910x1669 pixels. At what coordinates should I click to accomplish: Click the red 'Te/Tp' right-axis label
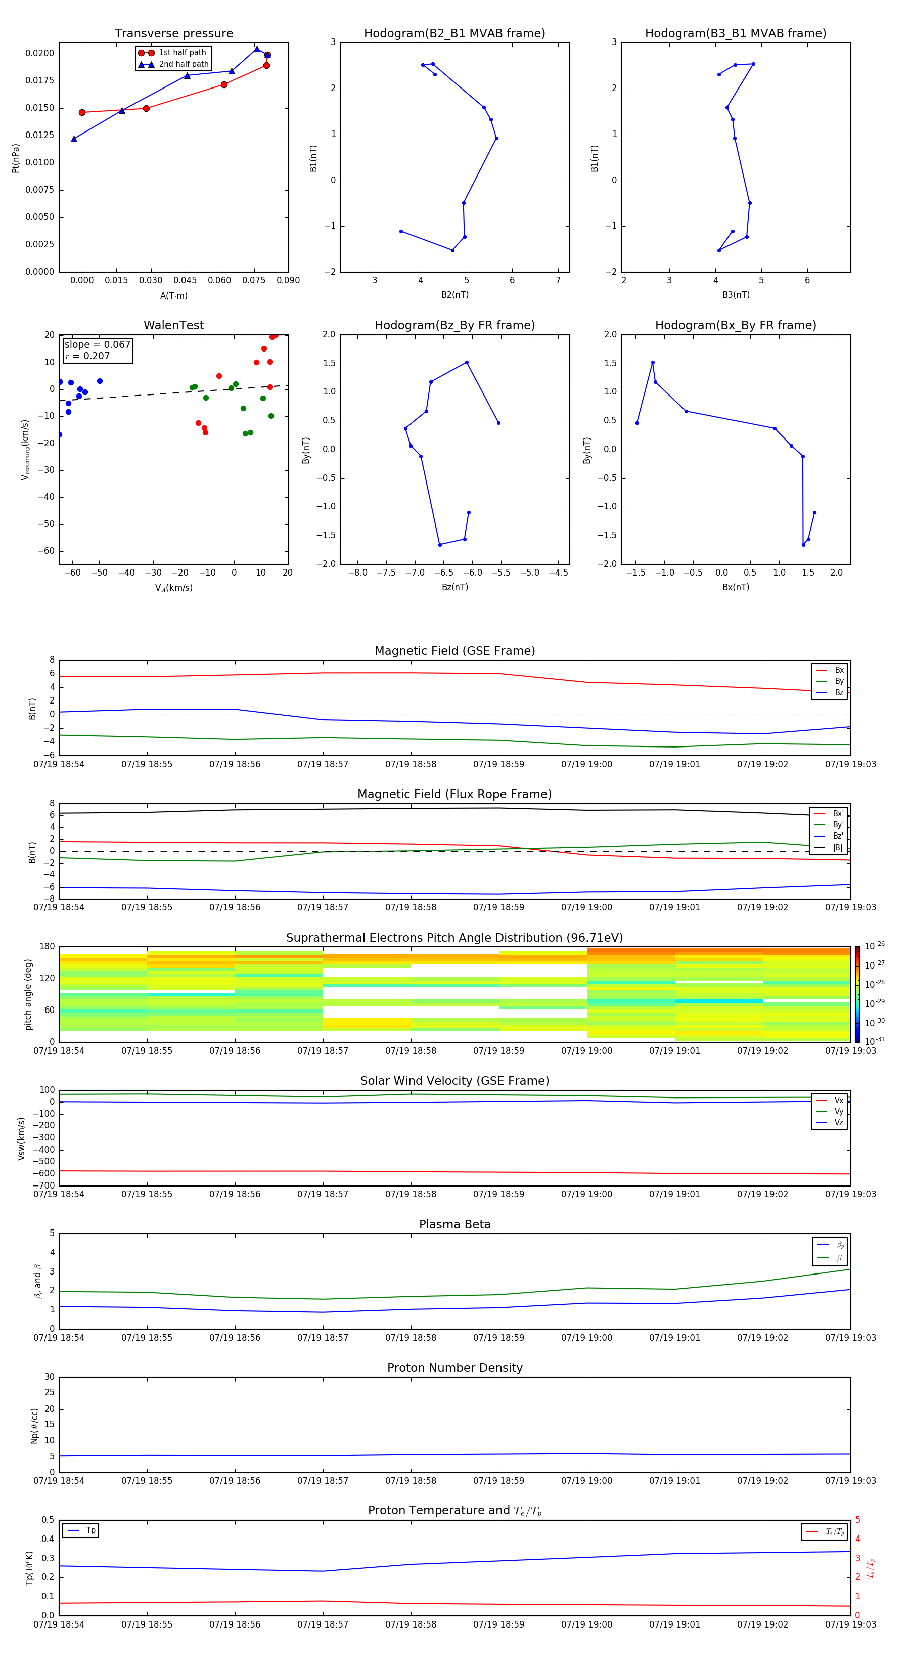[x=871, y=1568]
